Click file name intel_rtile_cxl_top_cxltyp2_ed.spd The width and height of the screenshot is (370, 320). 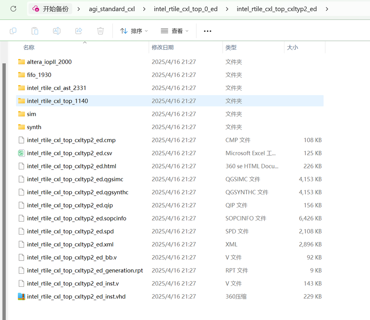click(x=70, y=232)
